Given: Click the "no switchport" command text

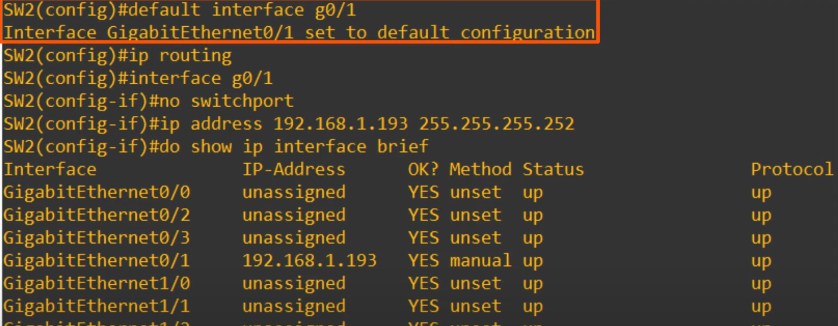Looking at the screenshot, I should pos(242,101).
